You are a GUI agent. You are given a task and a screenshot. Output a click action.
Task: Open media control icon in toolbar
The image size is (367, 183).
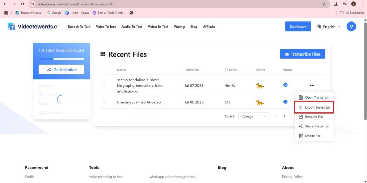[x=345, y=4]
